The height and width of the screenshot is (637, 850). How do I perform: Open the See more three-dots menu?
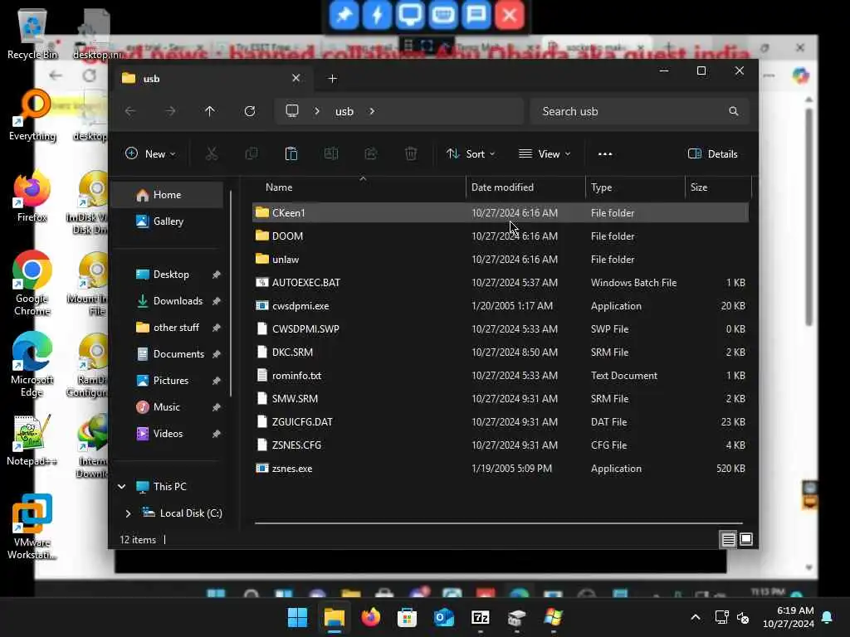pos(605,153)
